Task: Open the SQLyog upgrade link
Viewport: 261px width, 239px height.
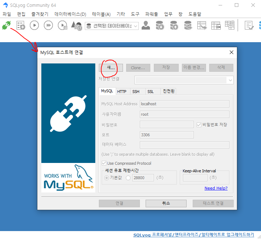Action: point(194,235)
